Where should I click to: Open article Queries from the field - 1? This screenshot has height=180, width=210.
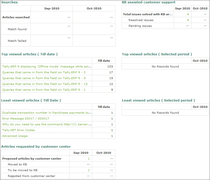44,90
